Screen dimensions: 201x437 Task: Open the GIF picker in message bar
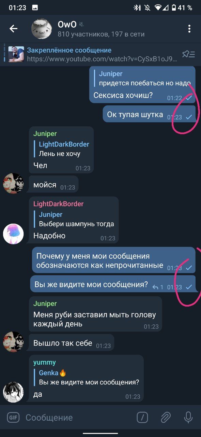click(x=13, y=417)
